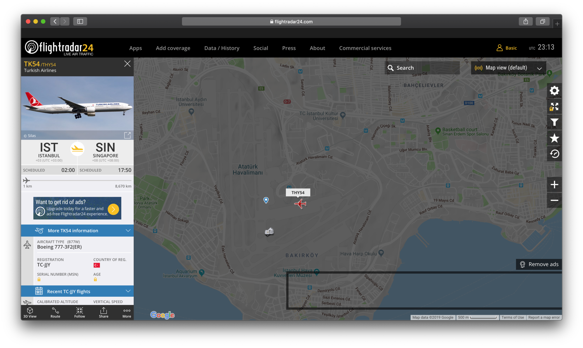Viewport: 583px width, 348px height.
Task: Open Terms of Use link
Action: click(x=513, y=317)
